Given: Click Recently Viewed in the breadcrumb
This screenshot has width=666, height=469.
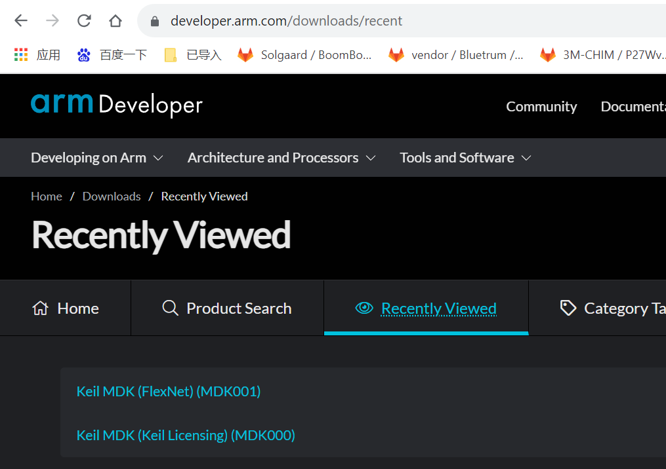Looking at the screenshot, I should tap(204, 197).
